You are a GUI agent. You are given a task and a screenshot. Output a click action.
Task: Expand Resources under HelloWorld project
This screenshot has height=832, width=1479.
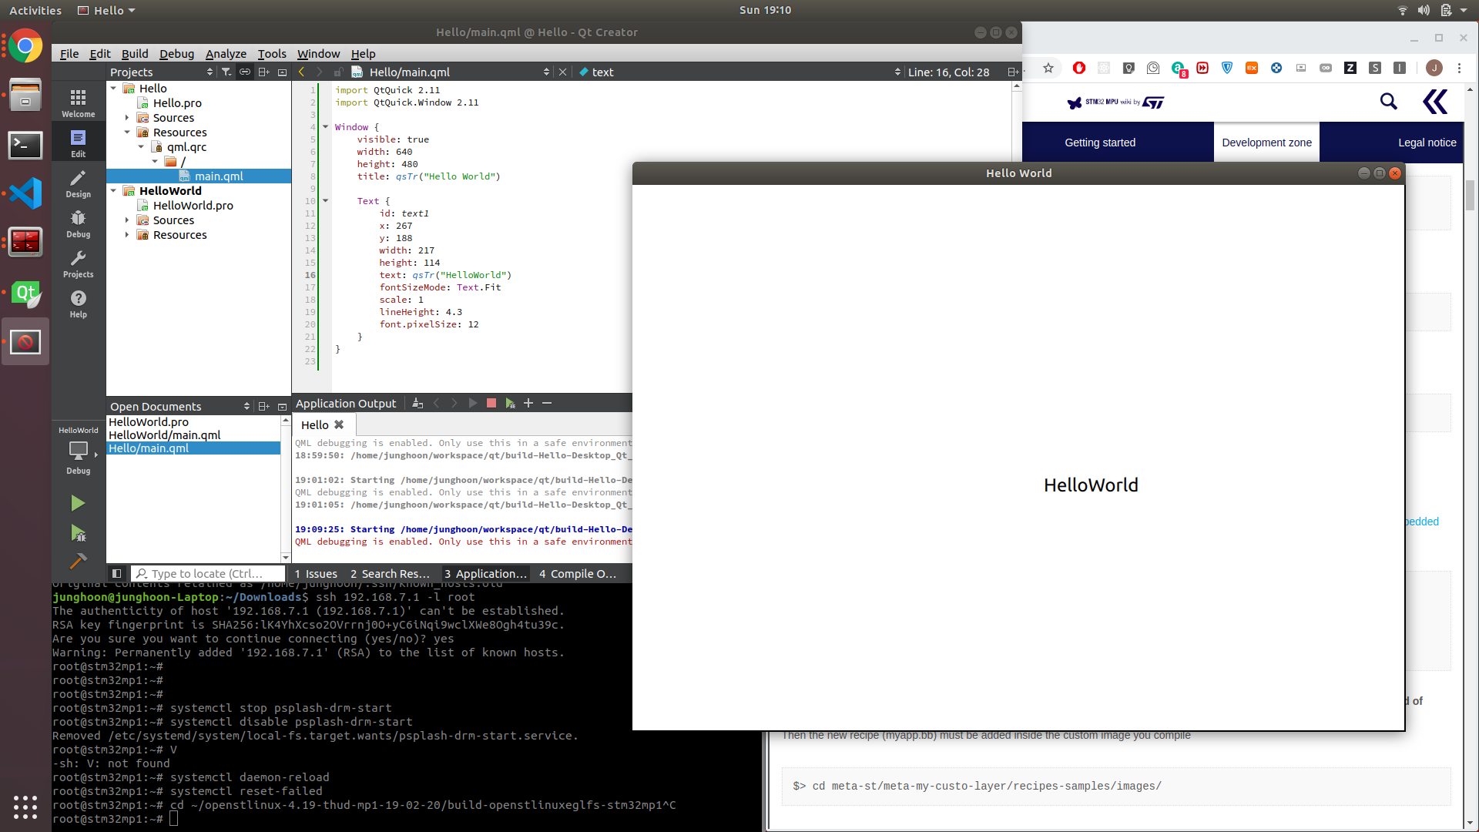(127, 235)
